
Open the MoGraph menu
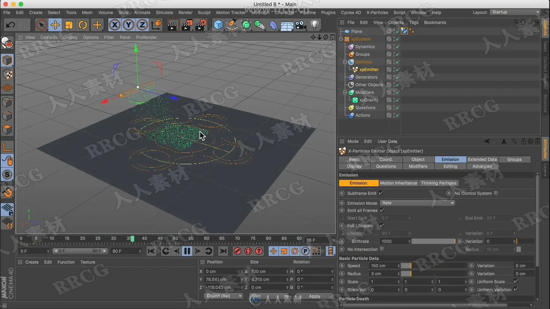click(x=260, y=13)
